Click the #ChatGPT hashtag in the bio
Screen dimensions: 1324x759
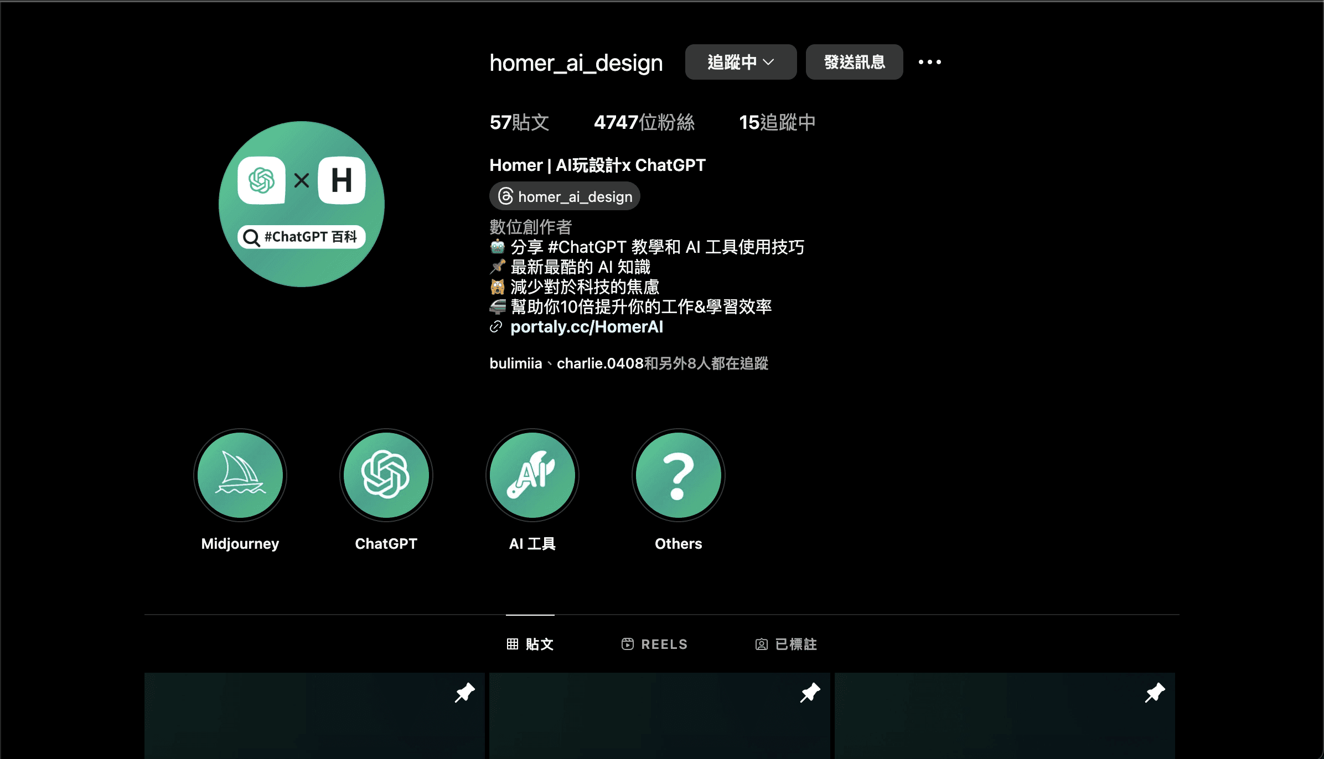[587, 247]
